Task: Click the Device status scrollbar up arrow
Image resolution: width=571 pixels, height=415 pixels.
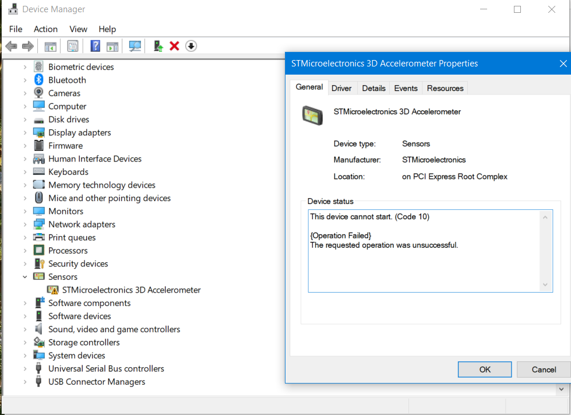Action: 545,217
